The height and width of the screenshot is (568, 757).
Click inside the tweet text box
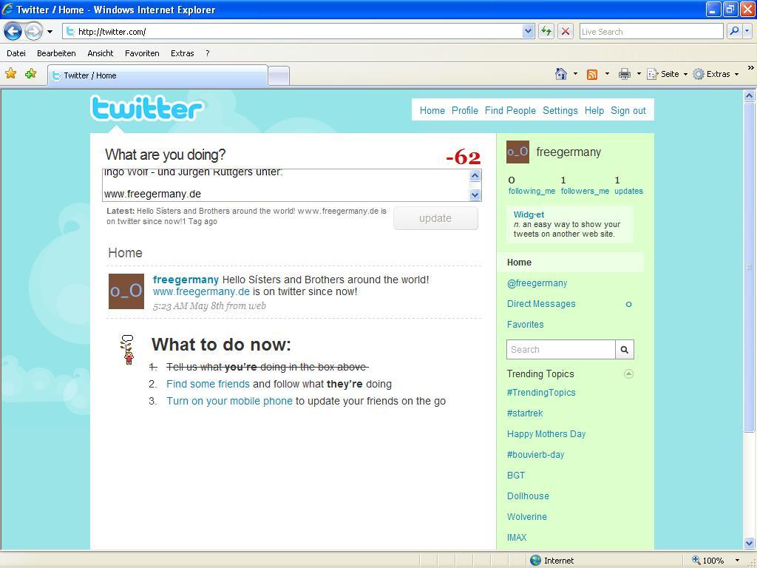(x=286, y=185)
